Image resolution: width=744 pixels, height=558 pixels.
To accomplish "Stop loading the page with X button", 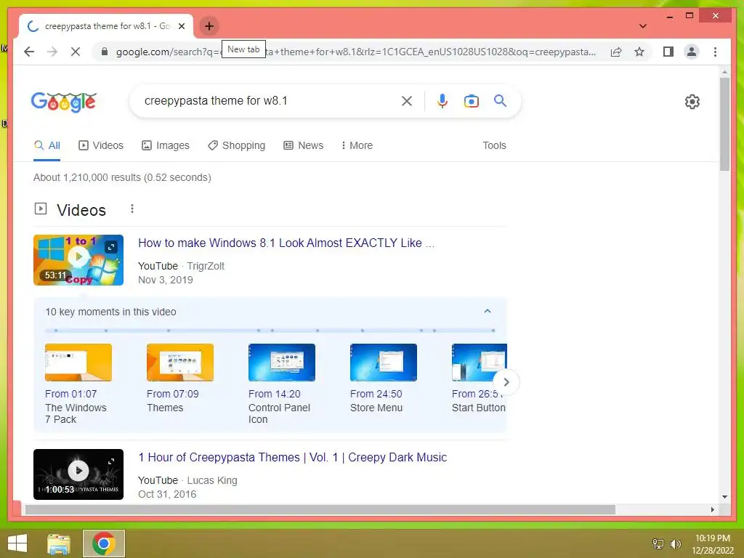I will coord(76,52).
